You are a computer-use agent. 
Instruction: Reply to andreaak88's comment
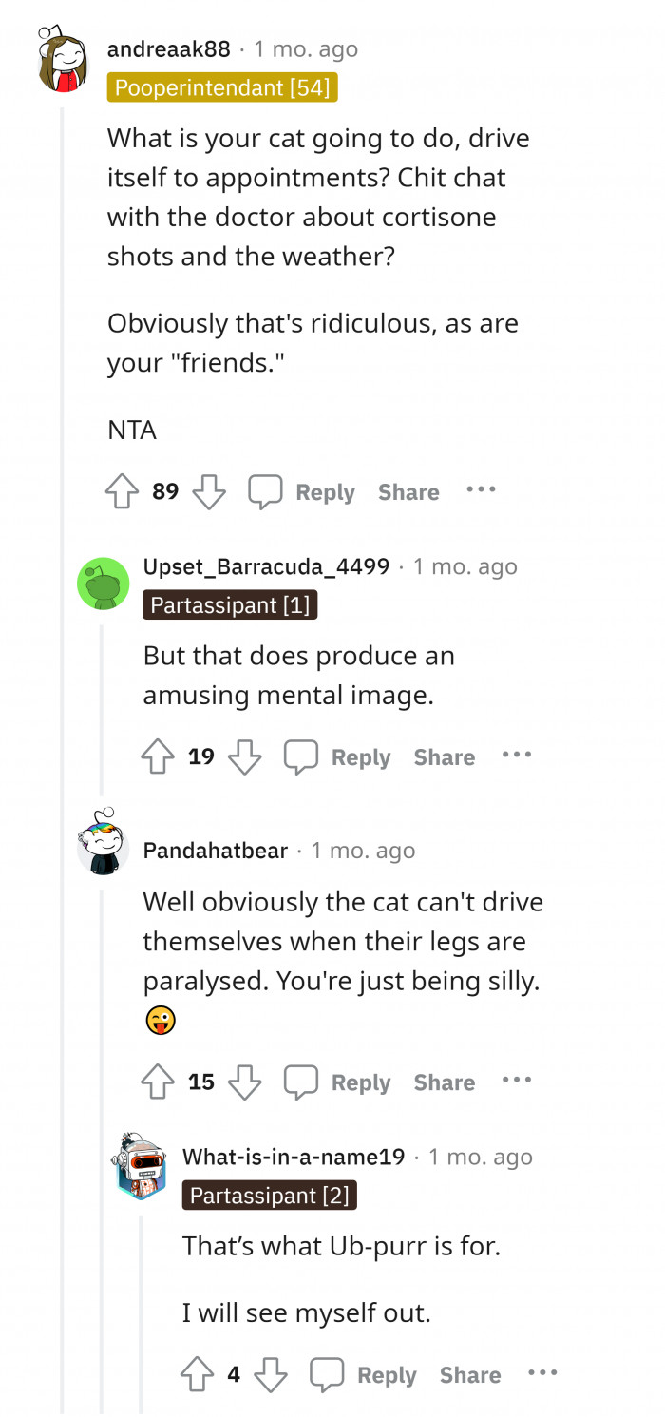coord(302,491)
